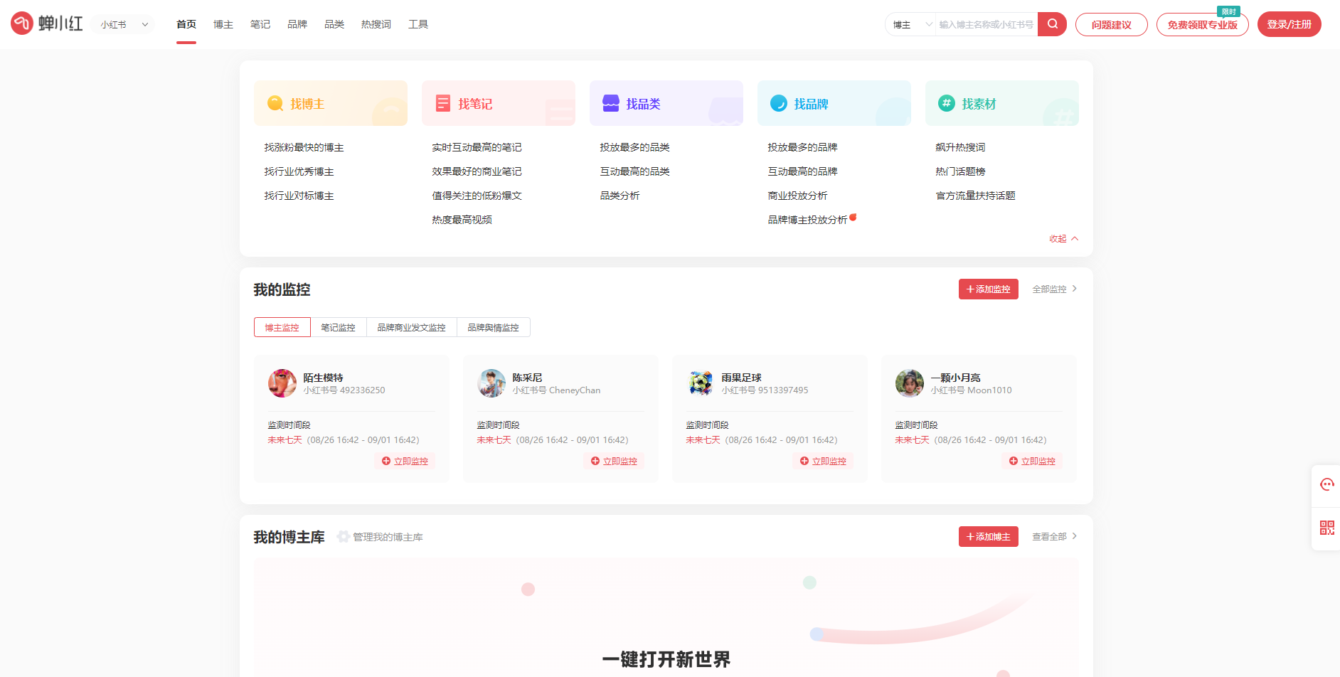The height and width of the screenshot is (677, 1340).
Task: Click the 找笔记 red note icon
Action: click(x=443, y=103)
